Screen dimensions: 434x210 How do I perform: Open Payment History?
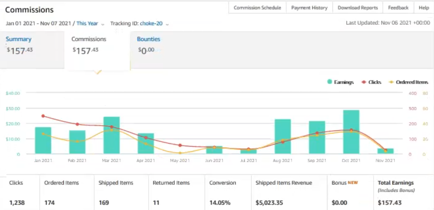(x=309, y=8)
